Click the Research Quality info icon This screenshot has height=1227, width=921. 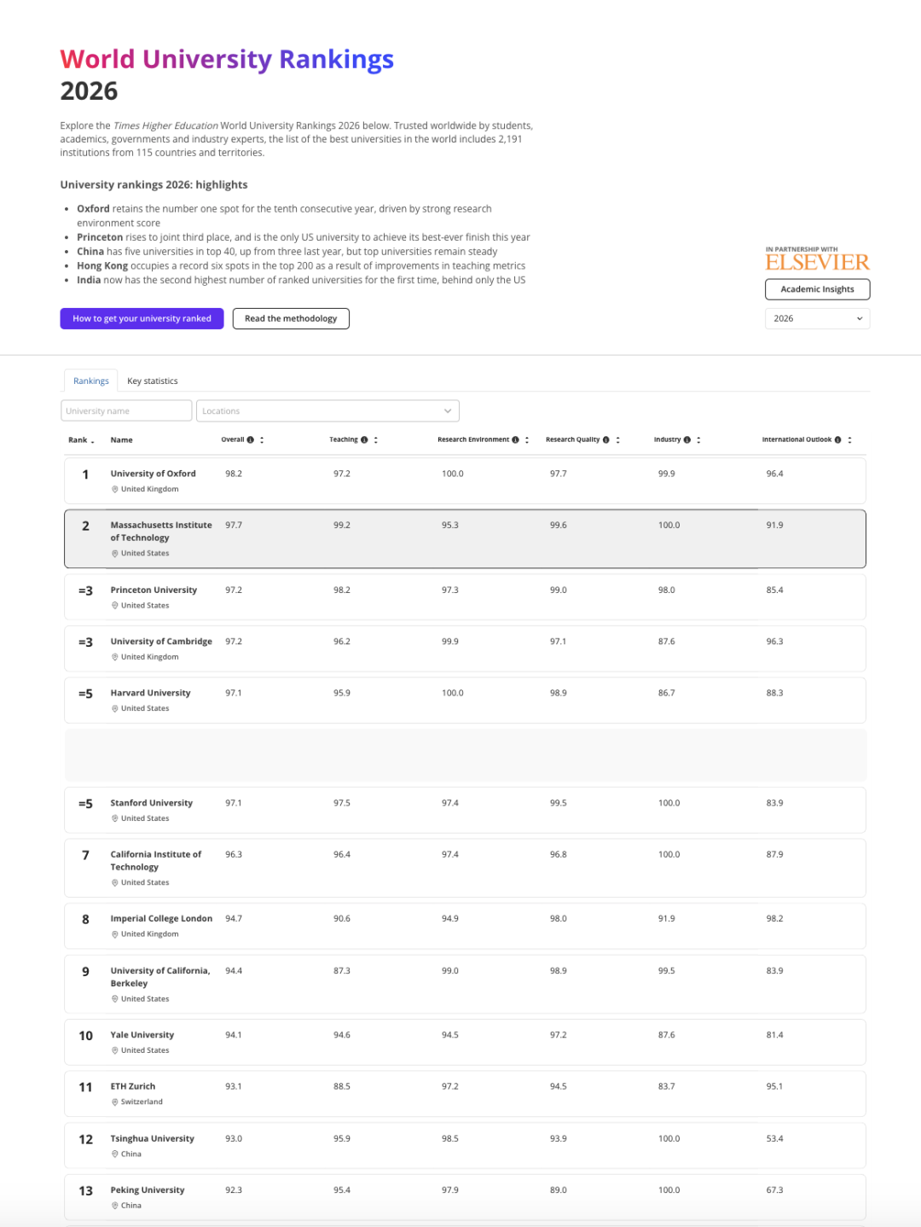click(x=606, y=440)
